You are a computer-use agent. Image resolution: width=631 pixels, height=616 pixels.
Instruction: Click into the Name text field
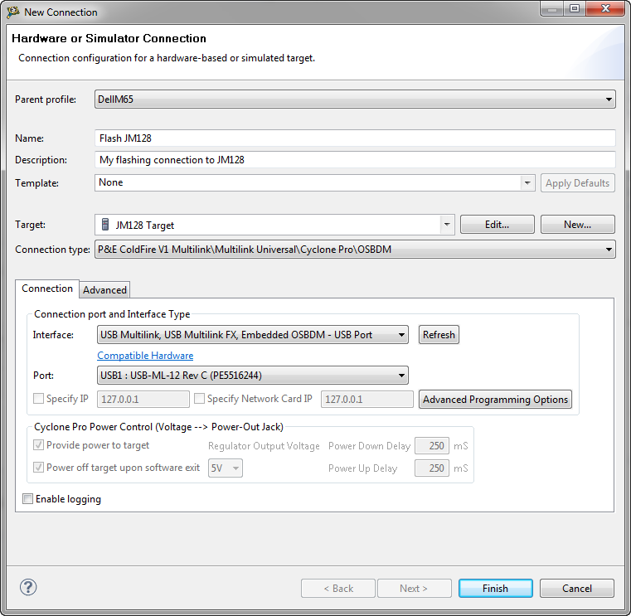pos(355,138)
